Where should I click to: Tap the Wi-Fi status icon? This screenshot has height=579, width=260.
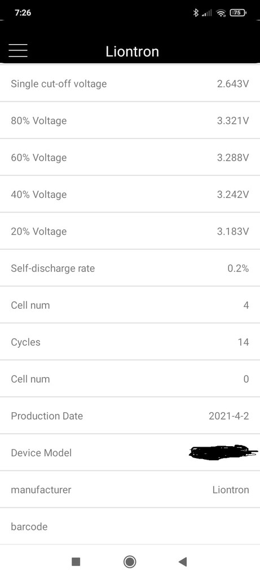click(221, 13)
